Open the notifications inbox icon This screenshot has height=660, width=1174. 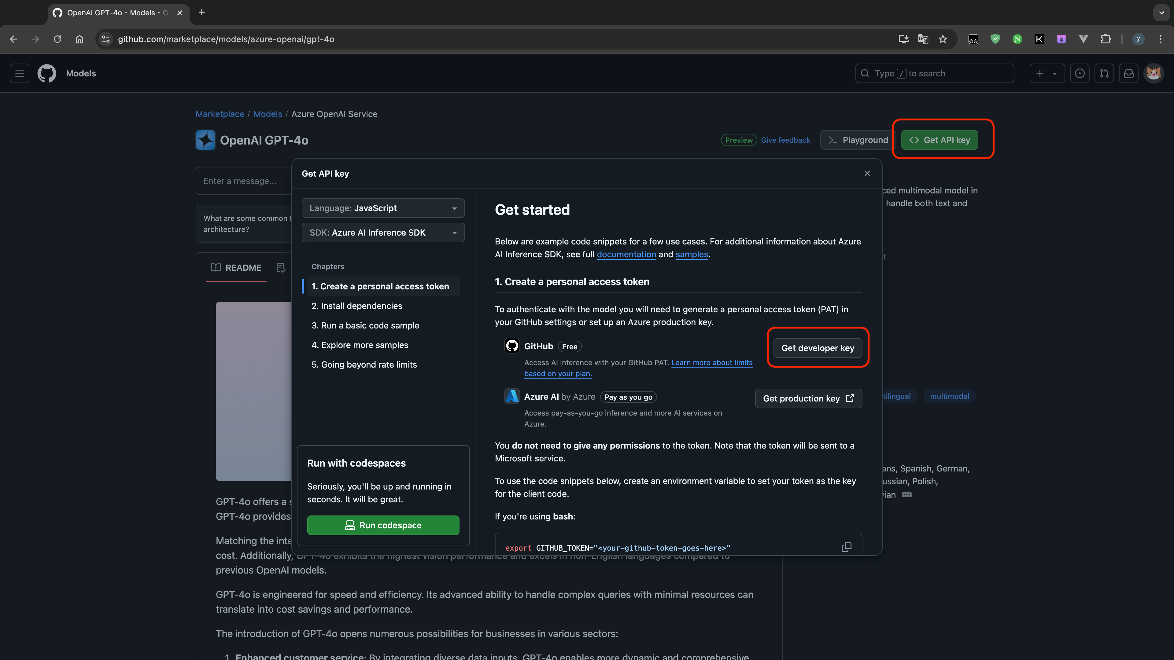[1128, 73]
